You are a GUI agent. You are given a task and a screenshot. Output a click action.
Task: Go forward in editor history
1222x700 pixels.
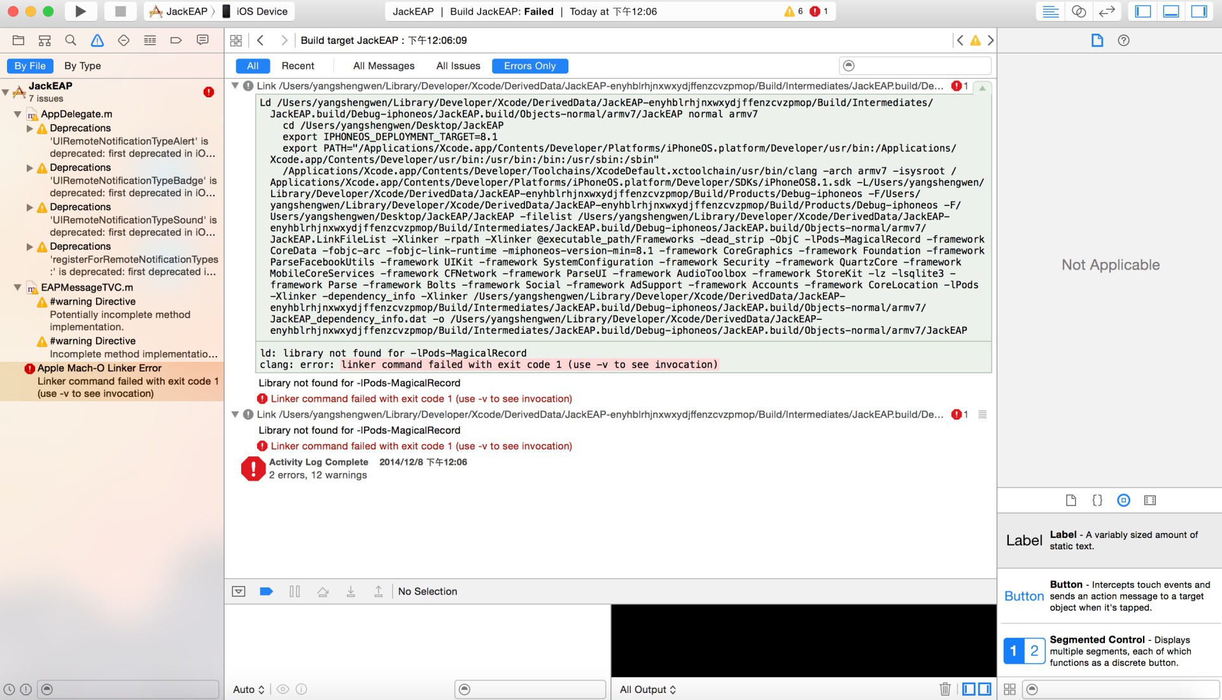284,40
